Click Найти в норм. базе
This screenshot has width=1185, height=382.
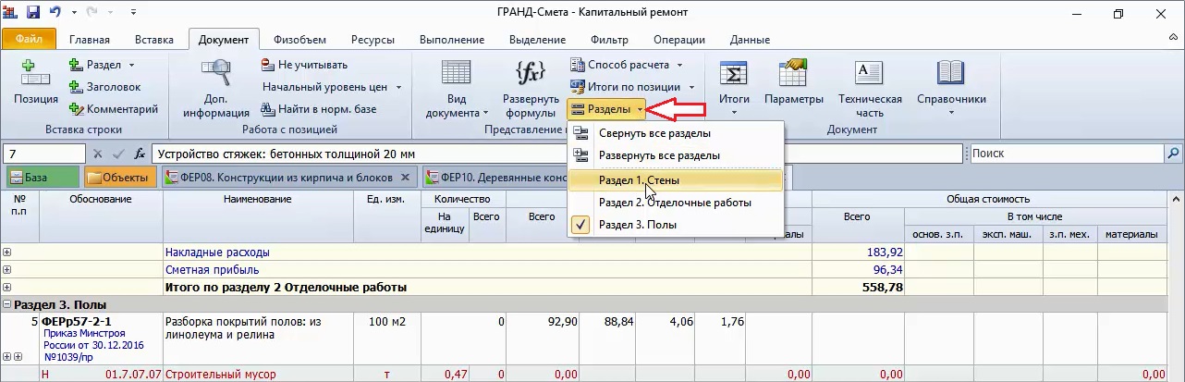pos(318,109)
